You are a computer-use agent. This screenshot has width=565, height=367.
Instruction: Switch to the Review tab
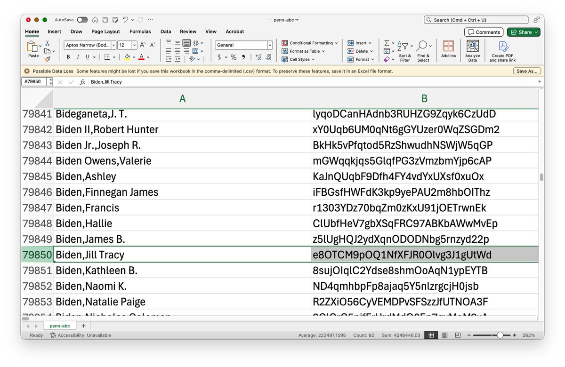click(x=188, y=32)
